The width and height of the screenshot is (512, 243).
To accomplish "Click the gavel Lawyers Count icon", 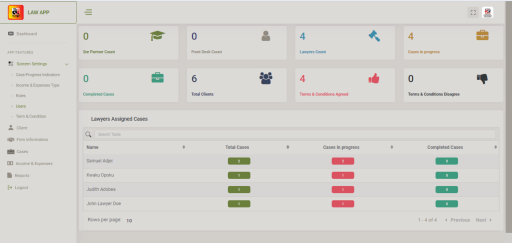I will click(374, 36).
